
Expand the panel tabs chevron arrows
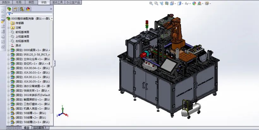coord(51,9)
